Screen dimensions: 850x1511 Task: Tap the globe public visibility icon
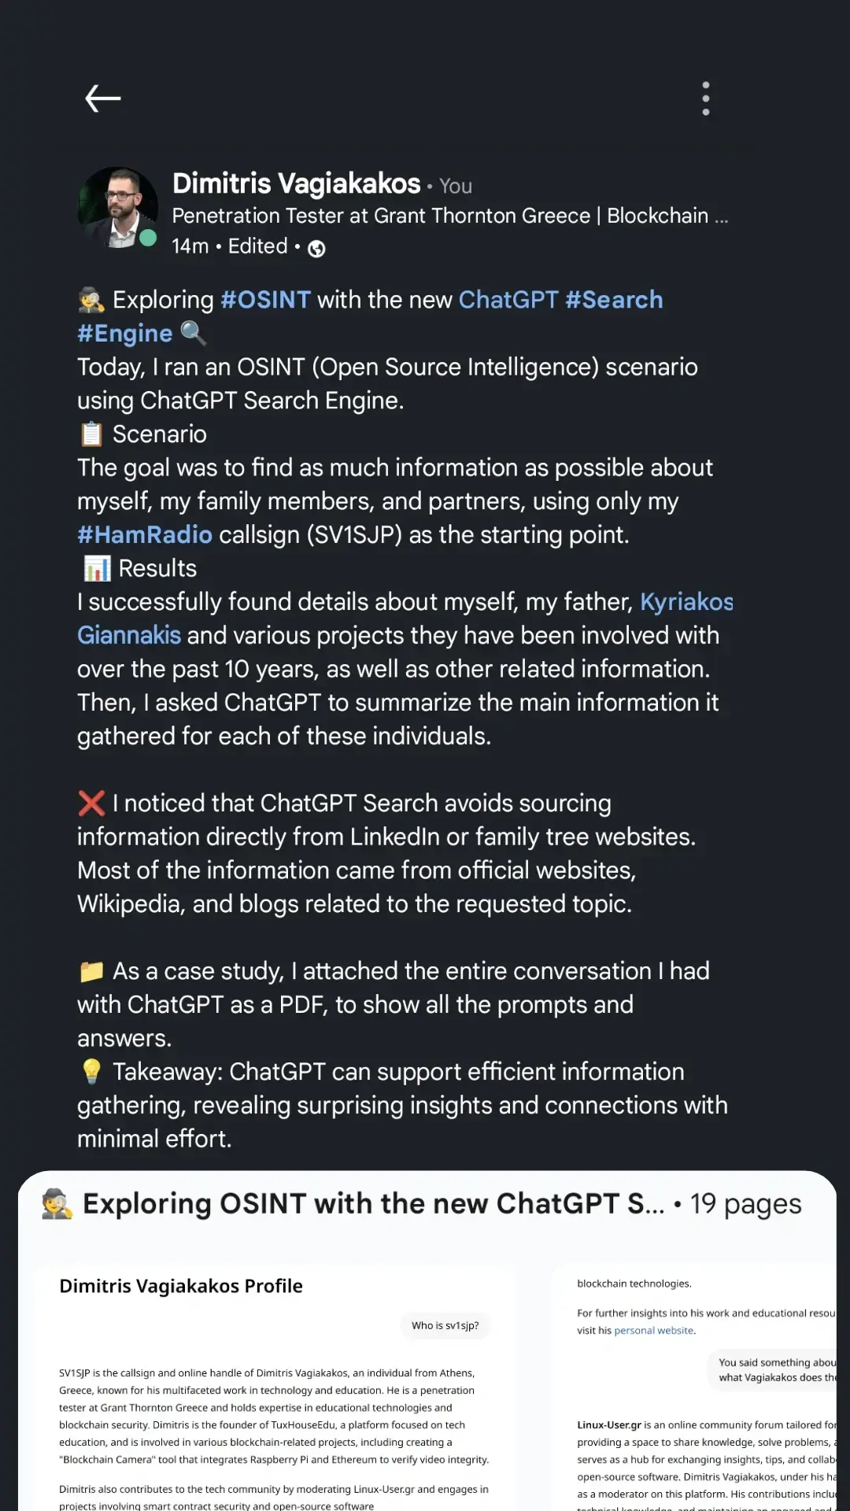tap(316, 249)
